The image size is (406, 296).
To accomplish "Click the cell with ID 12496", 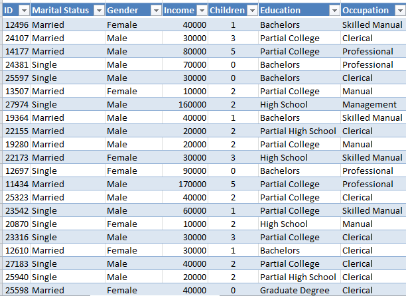I will [x=16, y=25].
